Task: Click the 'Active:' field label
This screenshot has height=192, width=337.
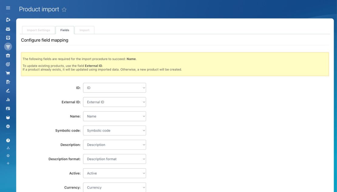Action: pos(75,173)
